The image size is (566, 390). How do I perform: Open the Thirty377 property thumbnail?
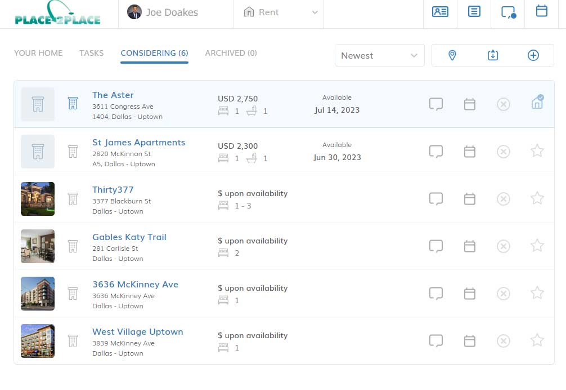tap(38, 199)
